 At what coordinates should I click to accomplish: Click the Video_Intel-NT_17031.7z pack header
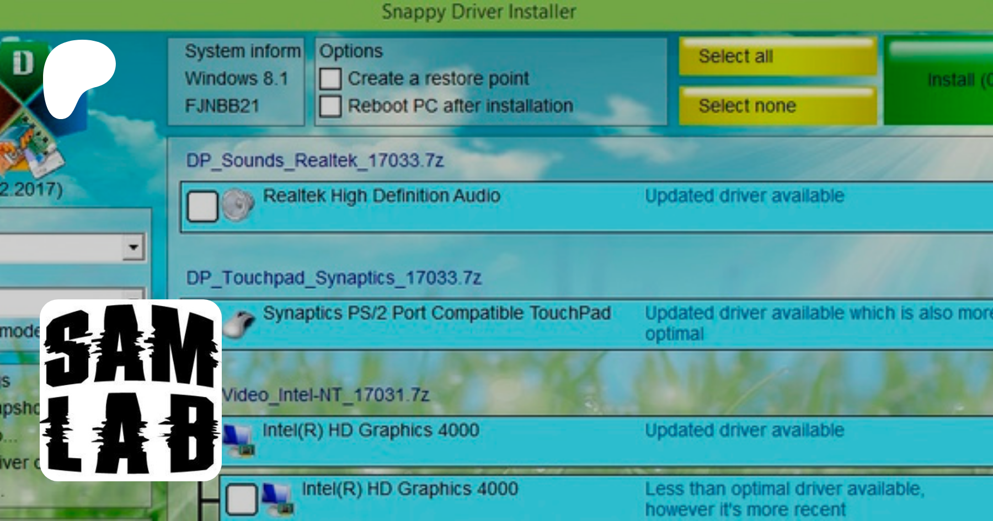[325, 395]
